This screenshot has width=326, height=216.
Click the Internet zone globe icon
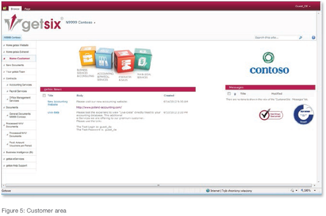click(208, 191)
